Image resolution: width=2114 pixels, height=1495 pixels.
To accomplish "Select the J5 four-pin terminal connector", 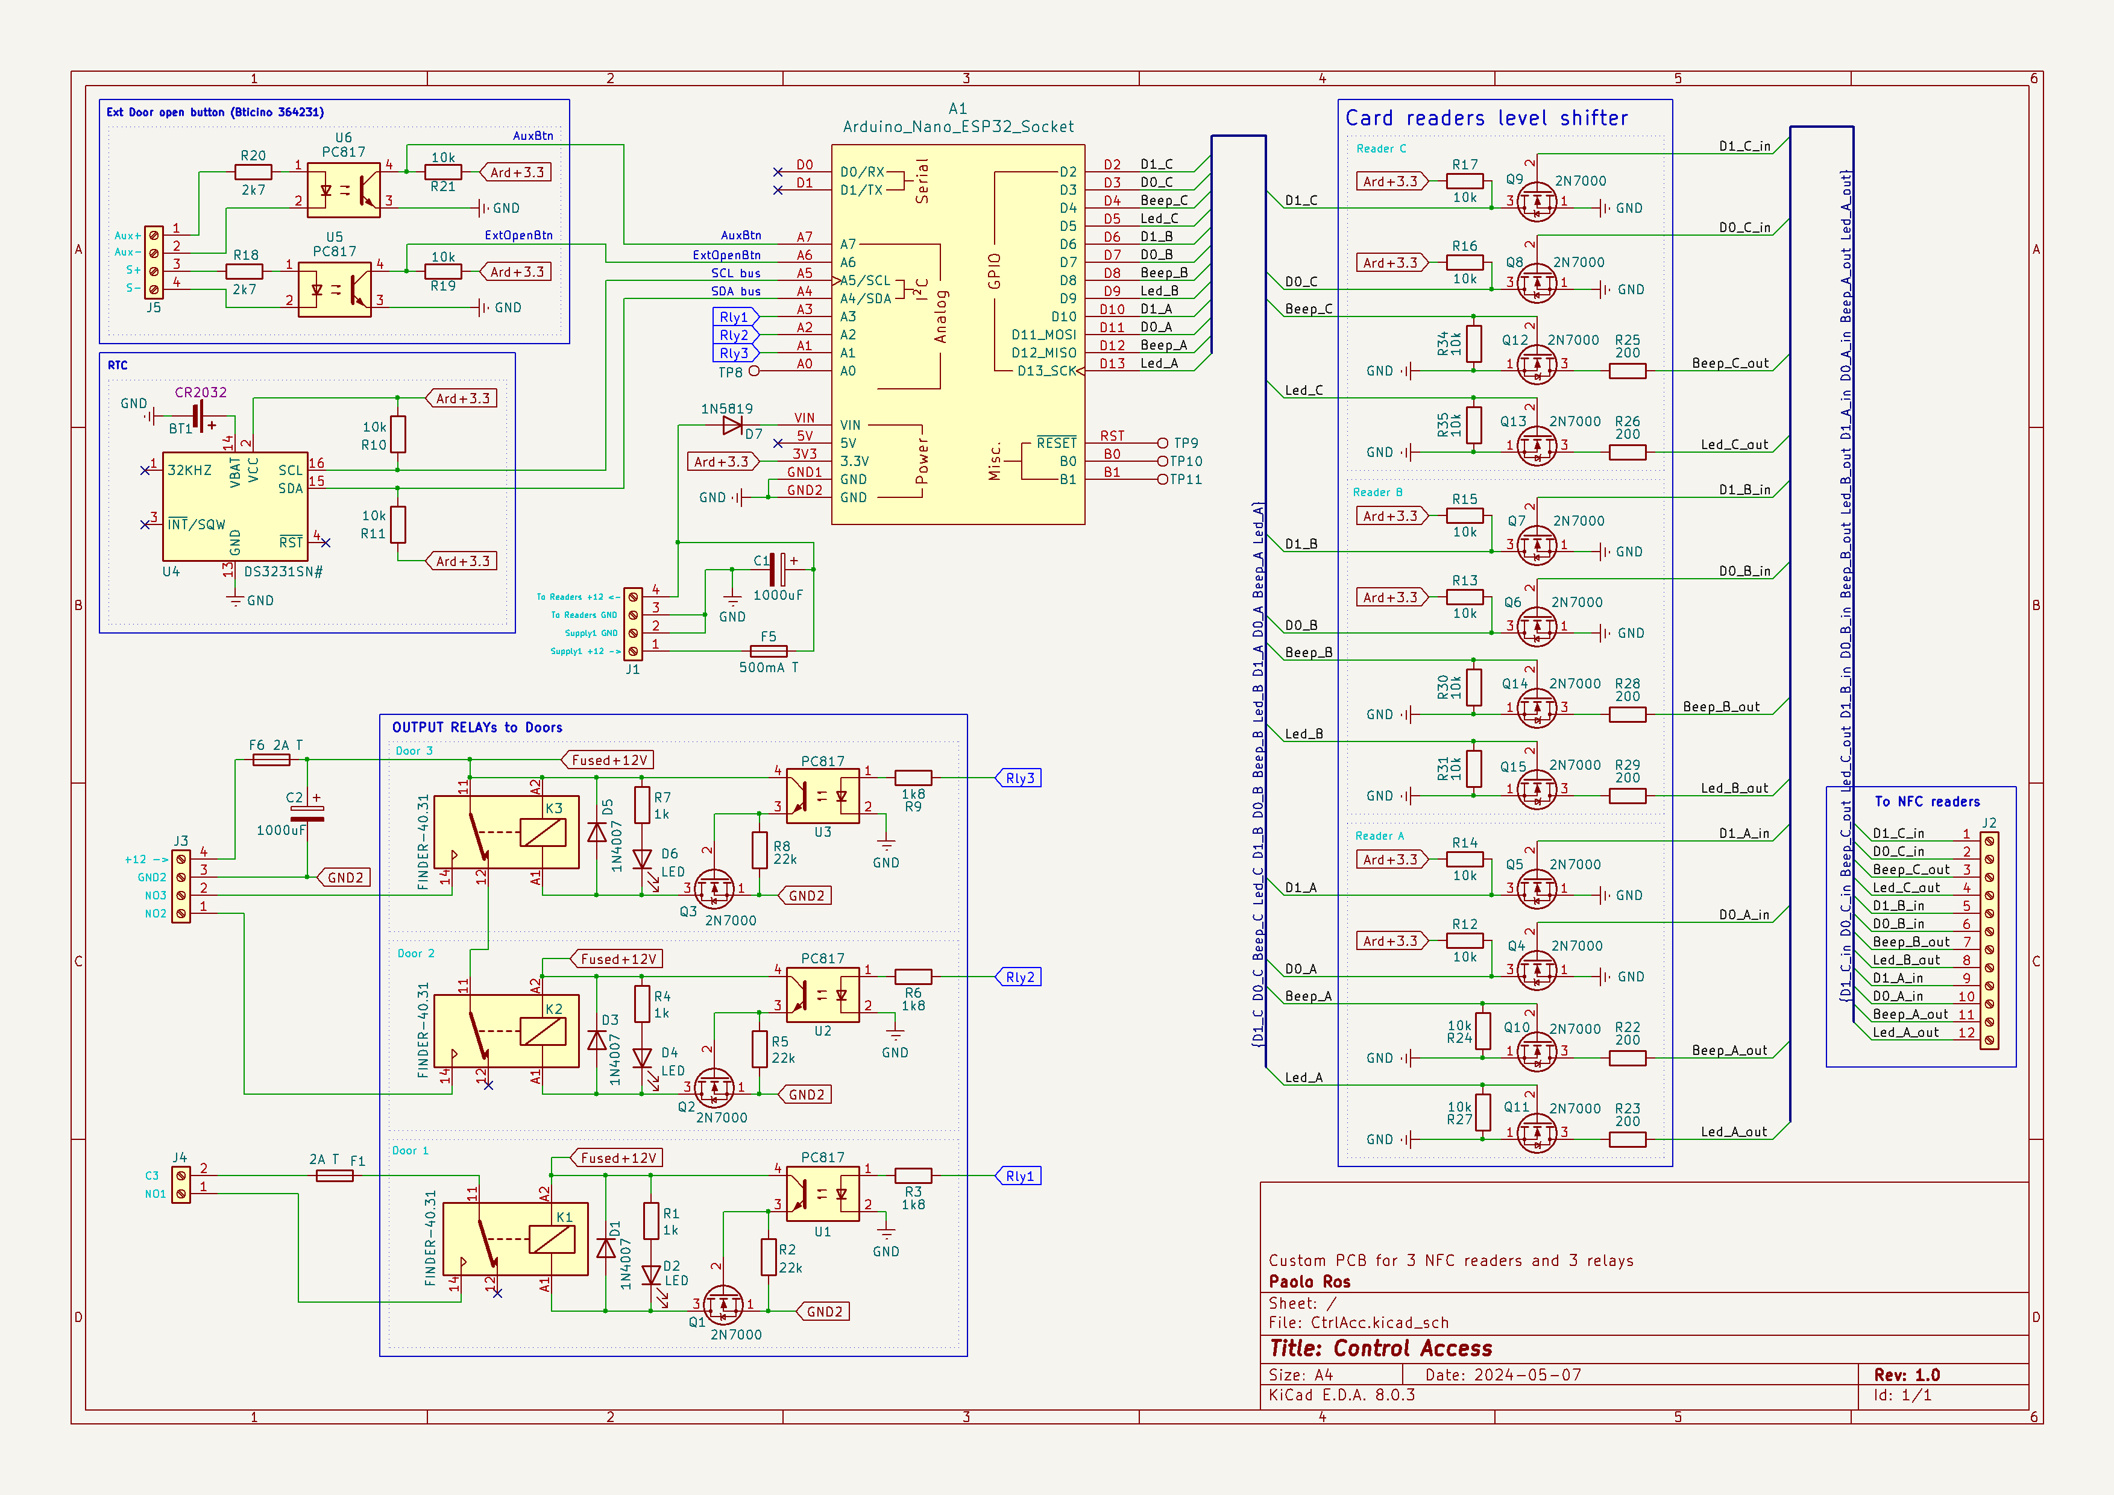I will (x=154, y=262).
